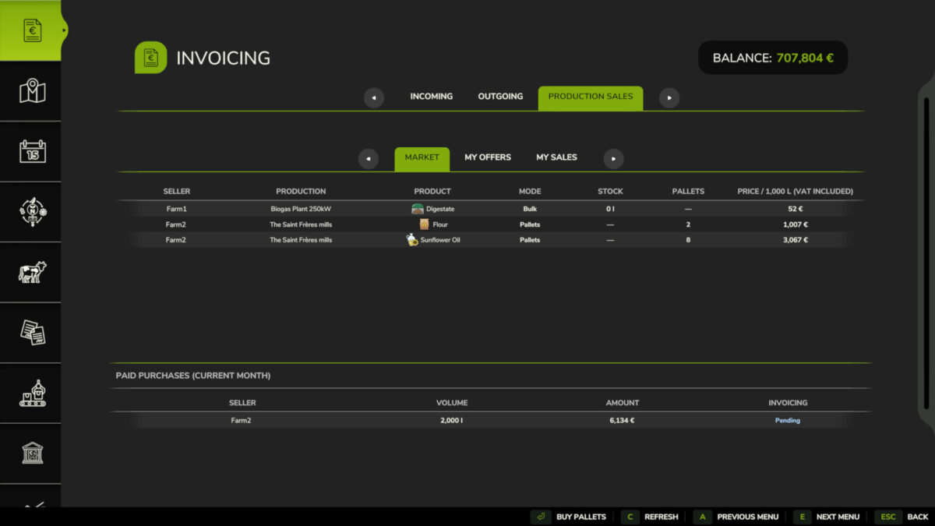
Task: Open the calendar sidebar icon
Action: 32,151
